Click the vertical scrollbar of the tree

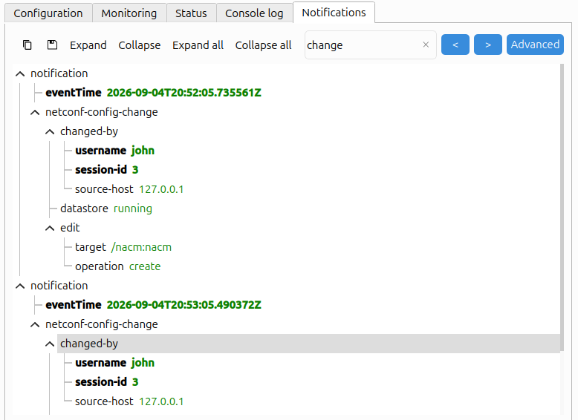click(562, 207)
